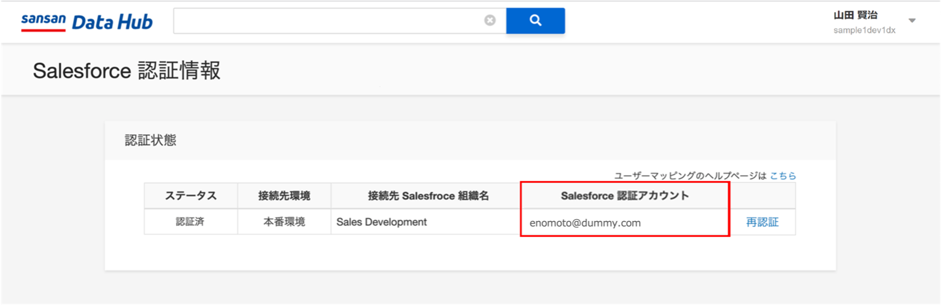
Task: Click the Salesforce 認証アカウント column header
Action: pos(625,196)
